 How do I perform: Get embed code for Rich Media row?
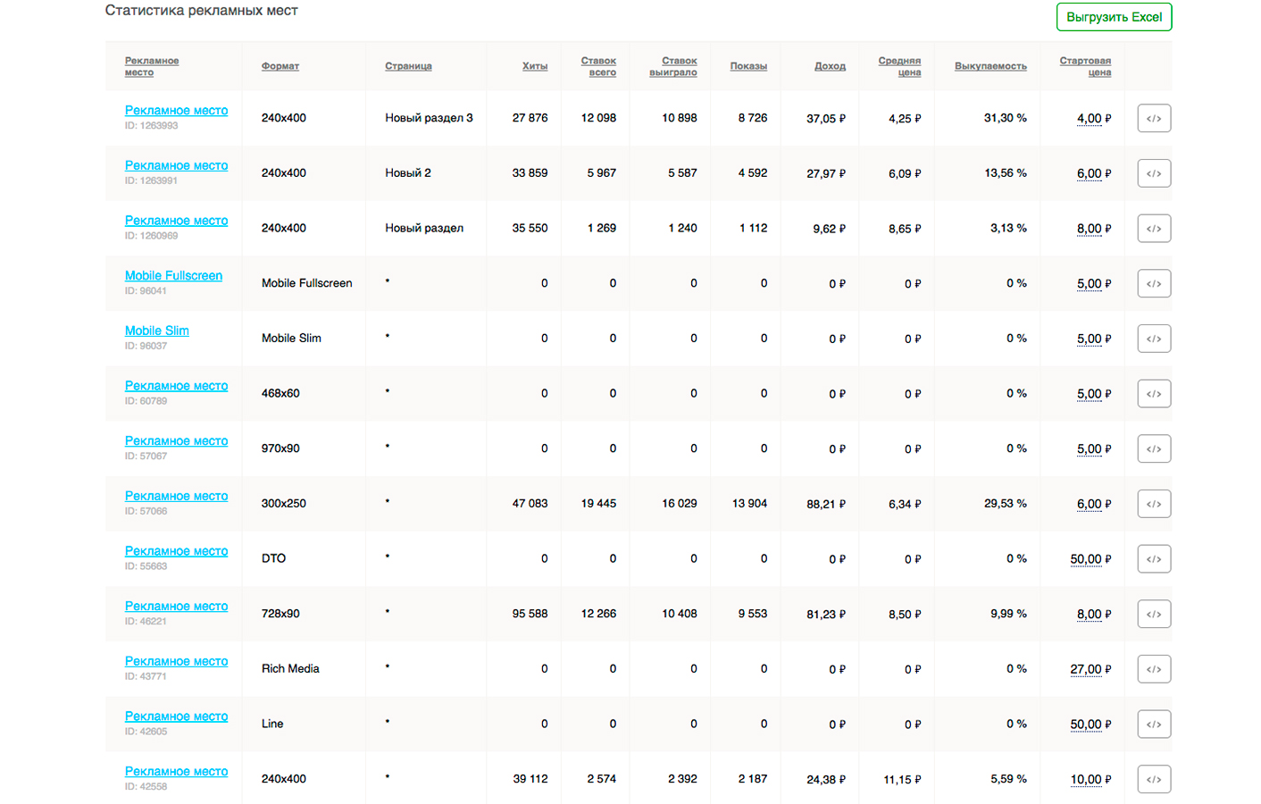point(1154,669)
